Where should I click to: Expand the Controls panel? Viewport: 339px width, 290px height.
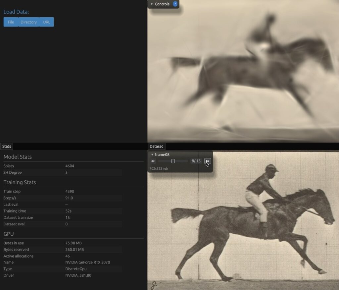point(162,4)
